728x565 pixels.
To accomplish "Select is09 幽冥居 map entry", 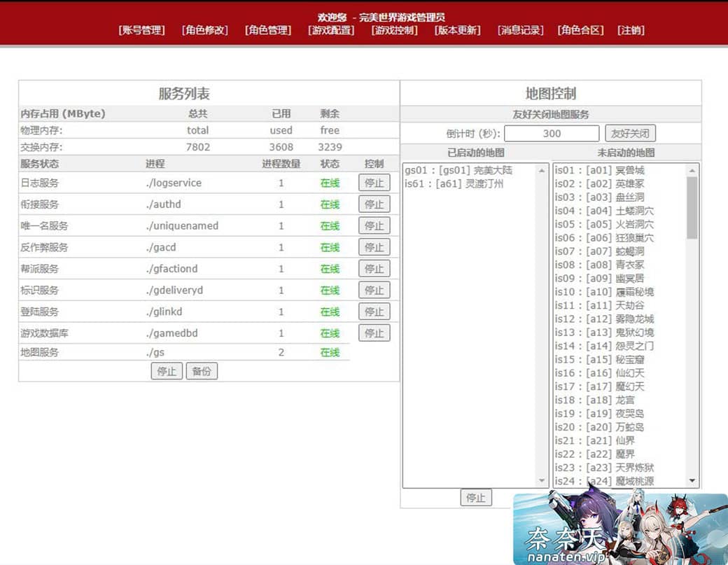I will tap(619, 278).
